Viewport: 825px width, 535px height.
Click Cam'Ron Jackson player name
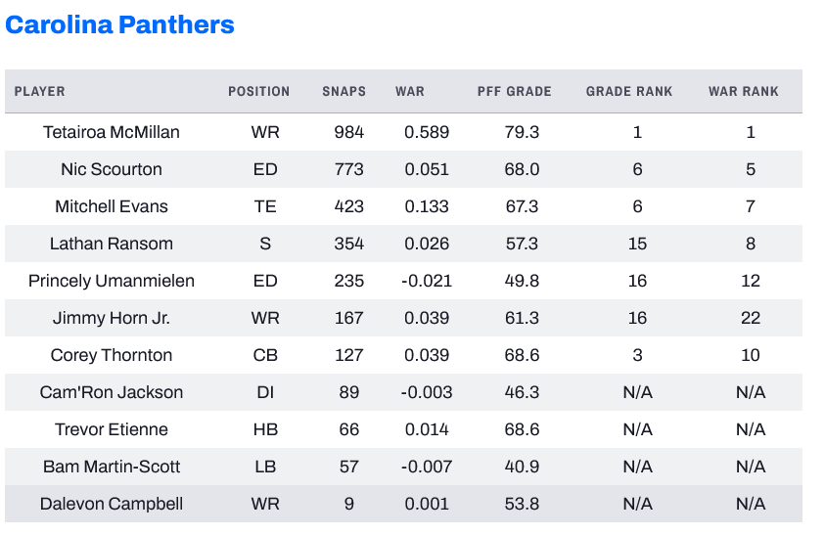pos(112,392)
